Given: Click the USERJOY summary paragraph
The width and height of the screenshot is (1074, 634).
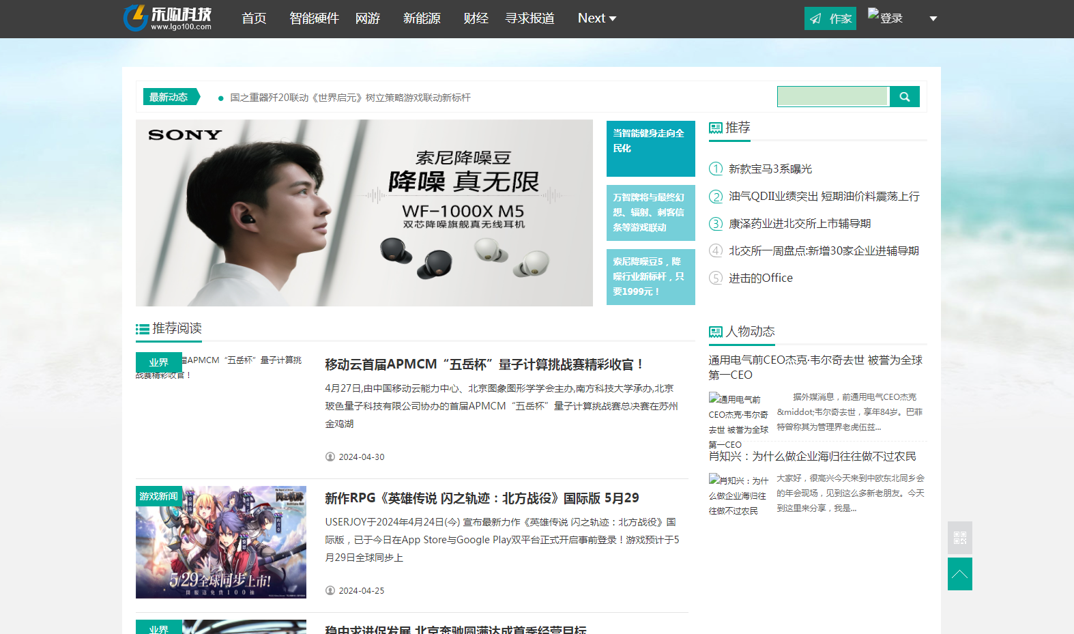Looking at the screenshot, I should 502,540.
